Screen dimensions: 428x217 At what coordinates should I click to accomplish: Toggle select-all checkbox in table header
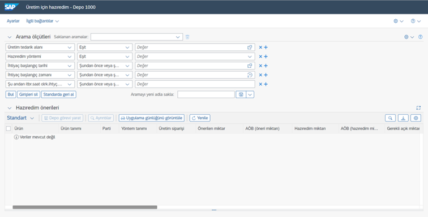[8, 128]
